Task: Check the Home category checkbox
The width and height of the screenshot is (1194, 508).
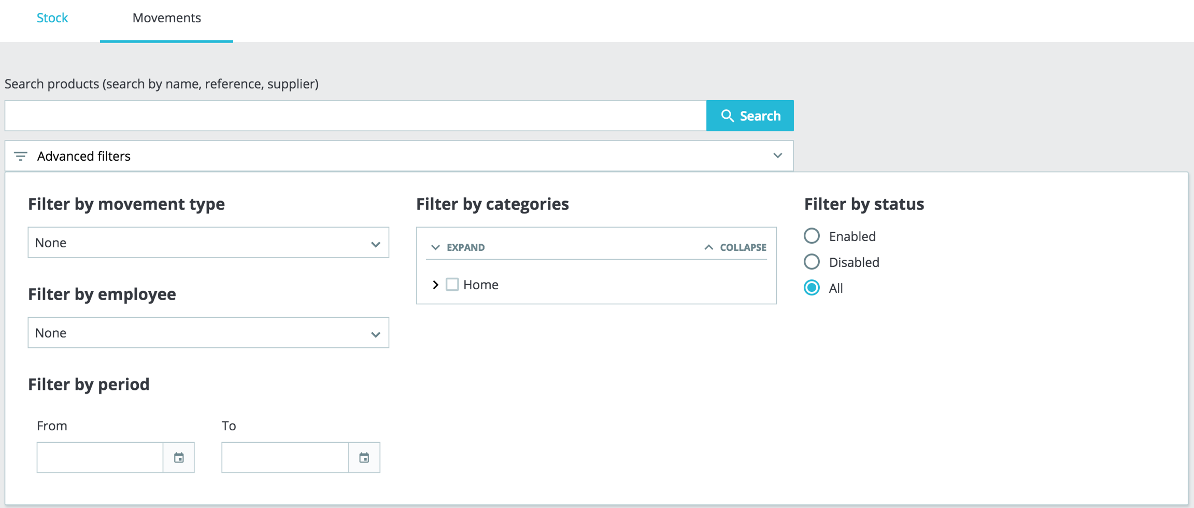Action: 452,285
